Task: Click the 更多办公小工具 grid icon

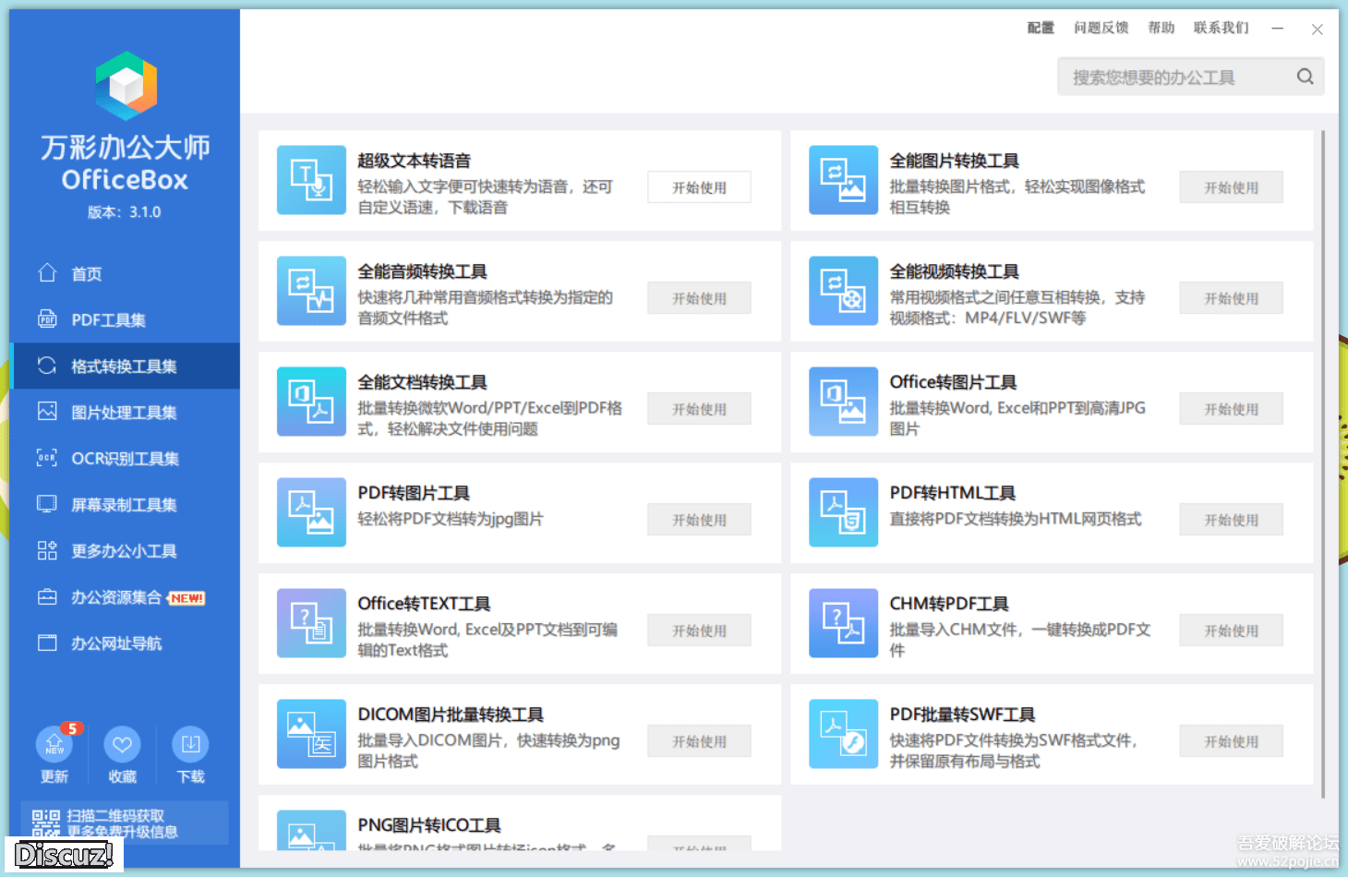Action: [47, 550]
